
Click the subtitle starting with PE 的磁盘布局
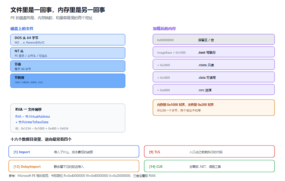pos(51,18)
